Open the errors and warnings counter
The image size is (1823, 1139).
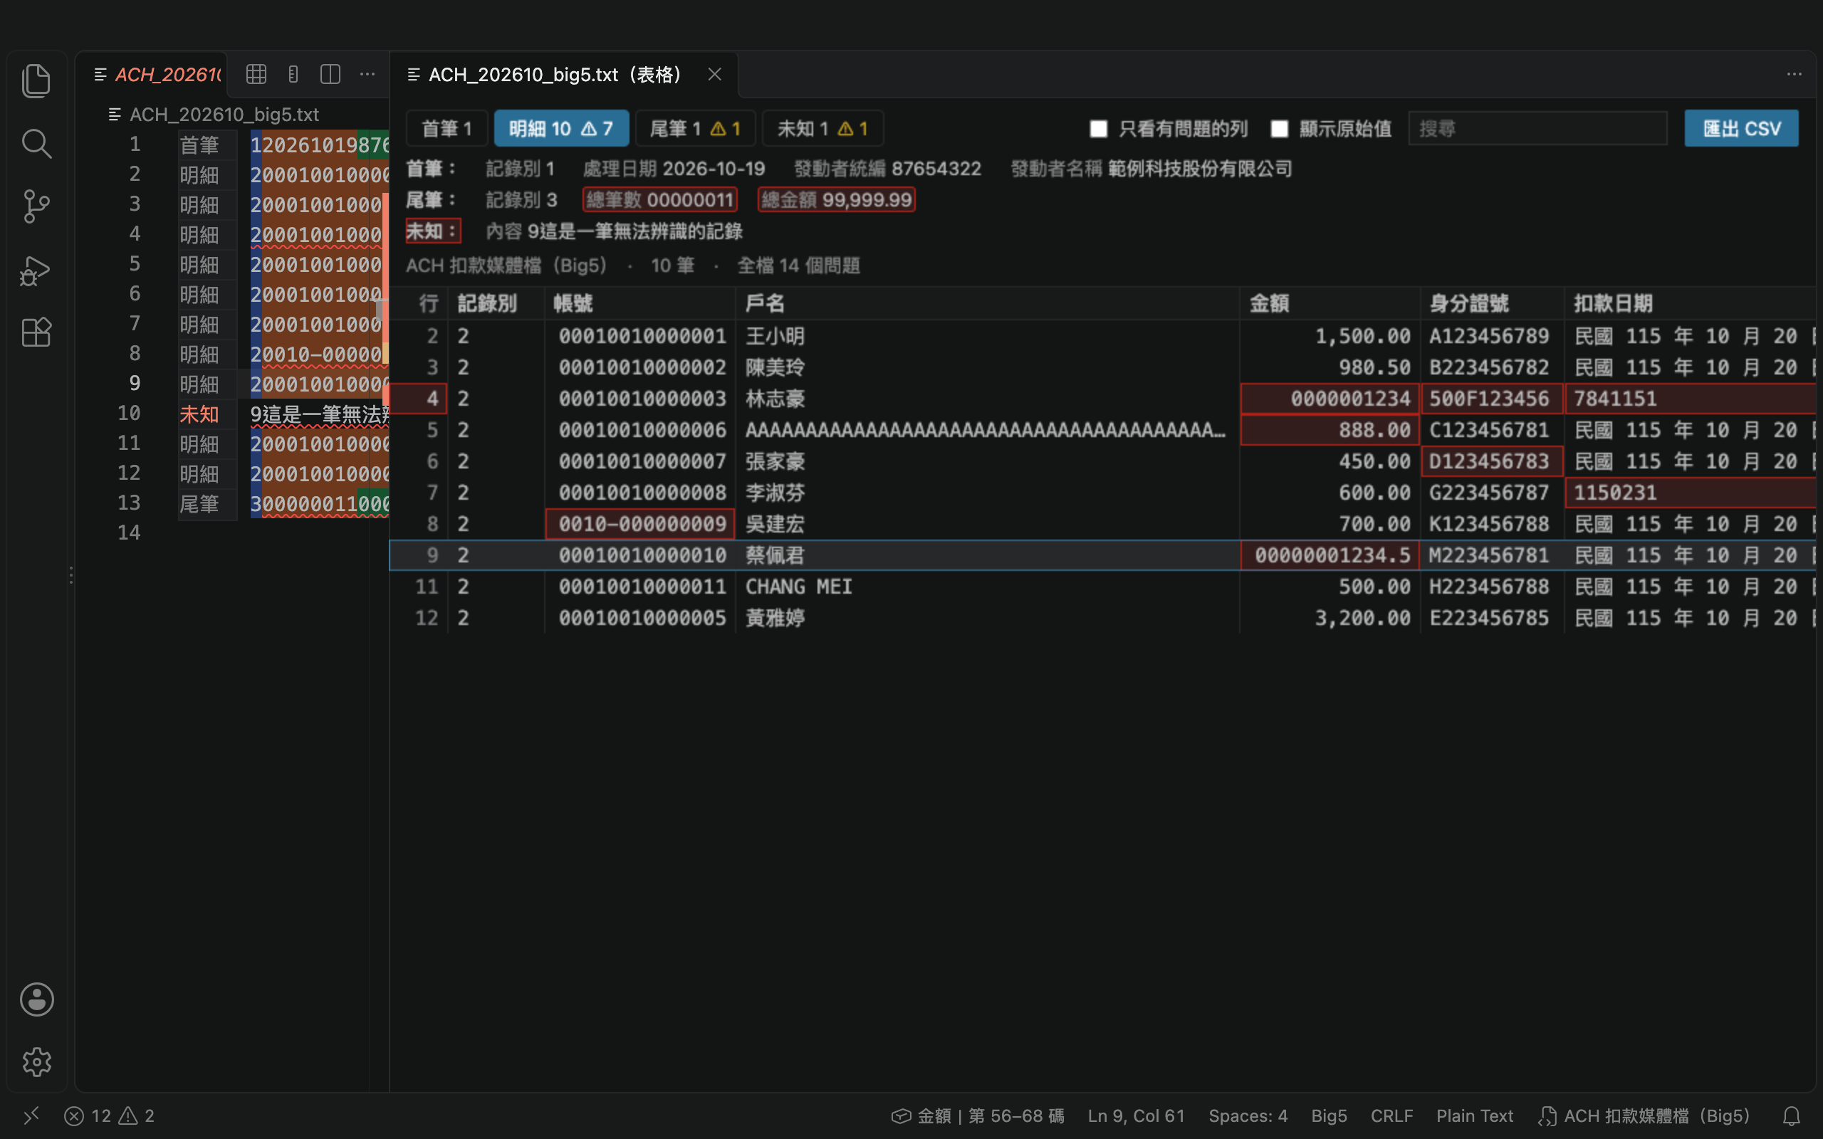point(109,1116)
